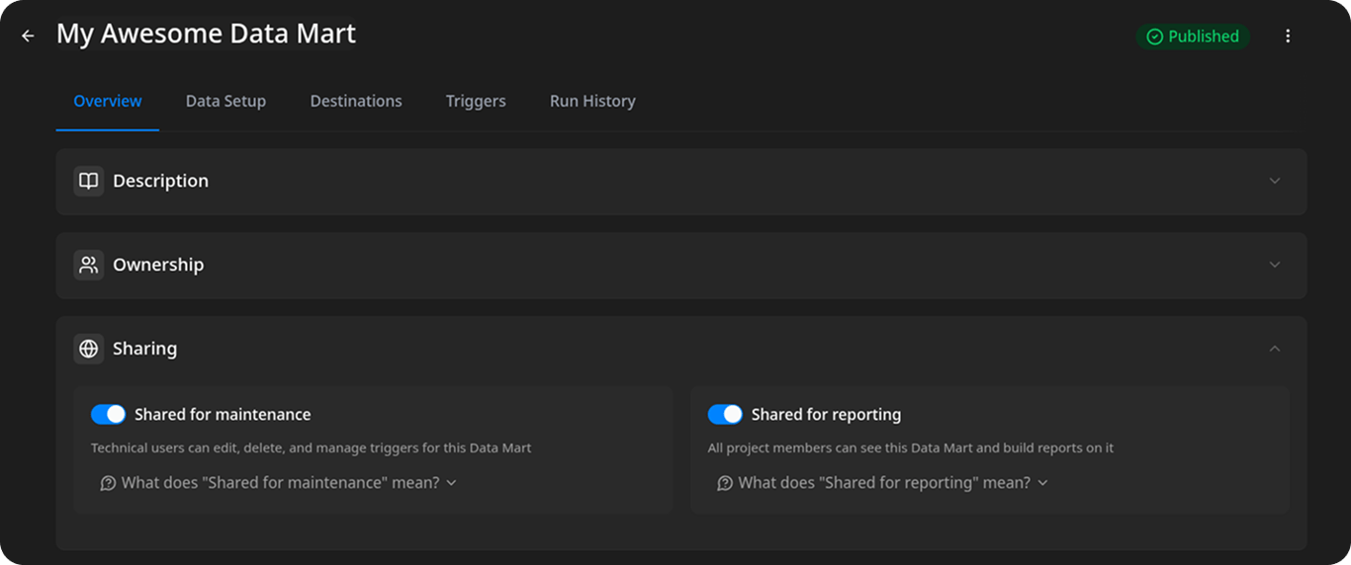View the Run History tab
This screenshot has width=1351, height=565.
point(592,101)
